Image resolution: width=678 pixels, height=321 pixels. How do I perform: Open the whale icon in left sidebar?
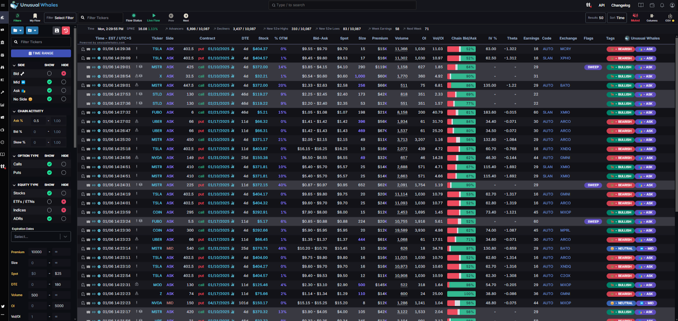click(x=3, y=17)
